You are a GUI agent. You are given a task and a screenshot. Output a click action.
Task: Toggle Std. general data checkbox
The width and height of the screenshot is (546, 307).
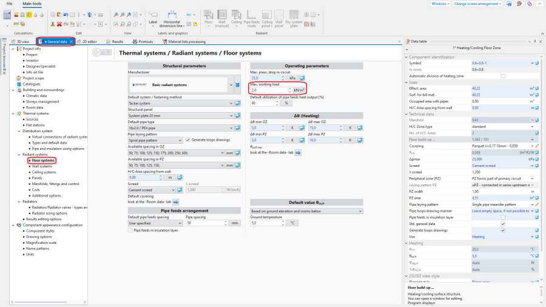[503, 224]
